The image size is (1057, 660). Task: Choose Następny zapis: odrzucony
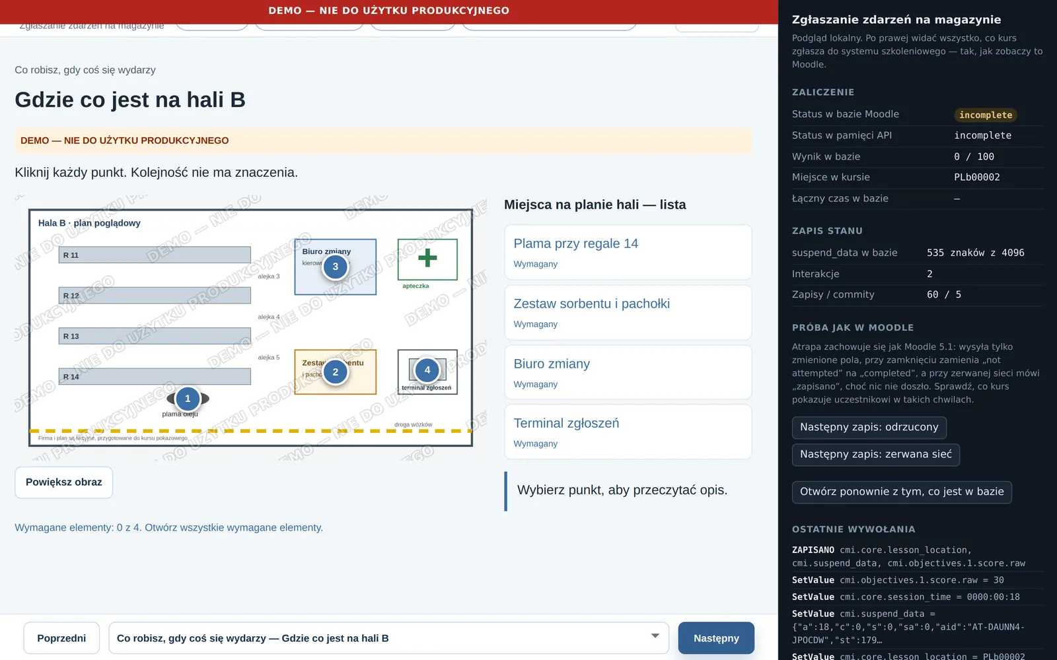pyautogui.click(x=869, y=428)
